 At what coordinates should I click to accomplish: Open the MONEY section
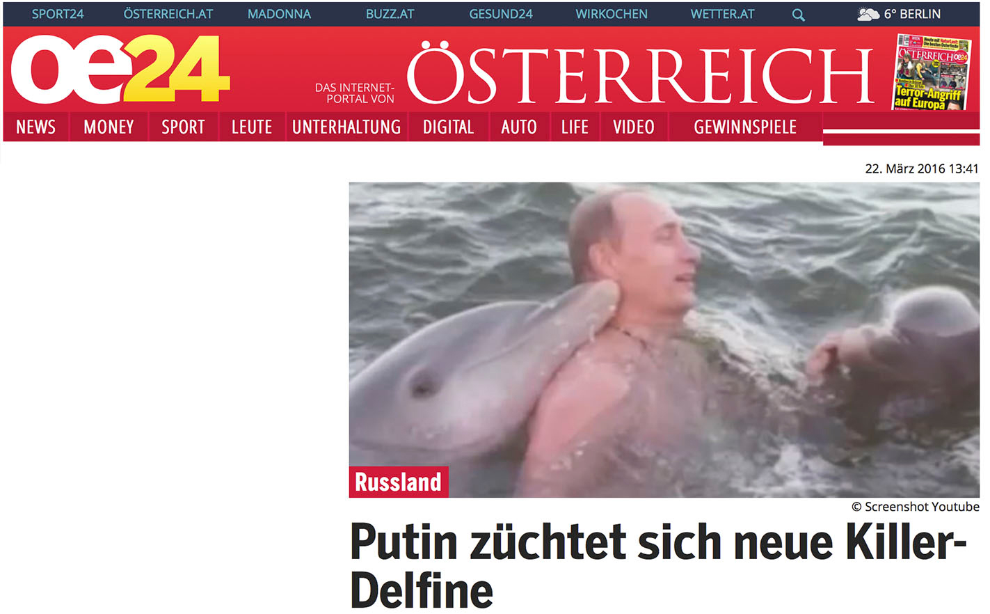point(109,127)
